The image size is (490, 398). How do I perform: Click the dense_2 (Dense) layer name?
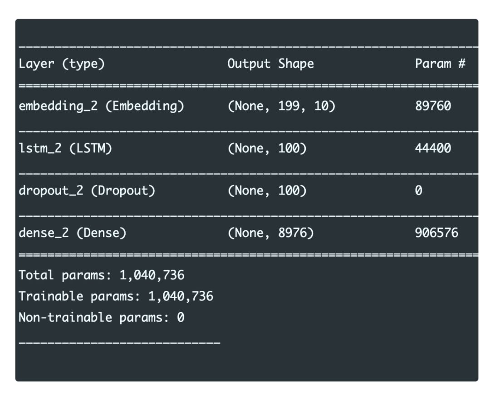tap(72, 233)
